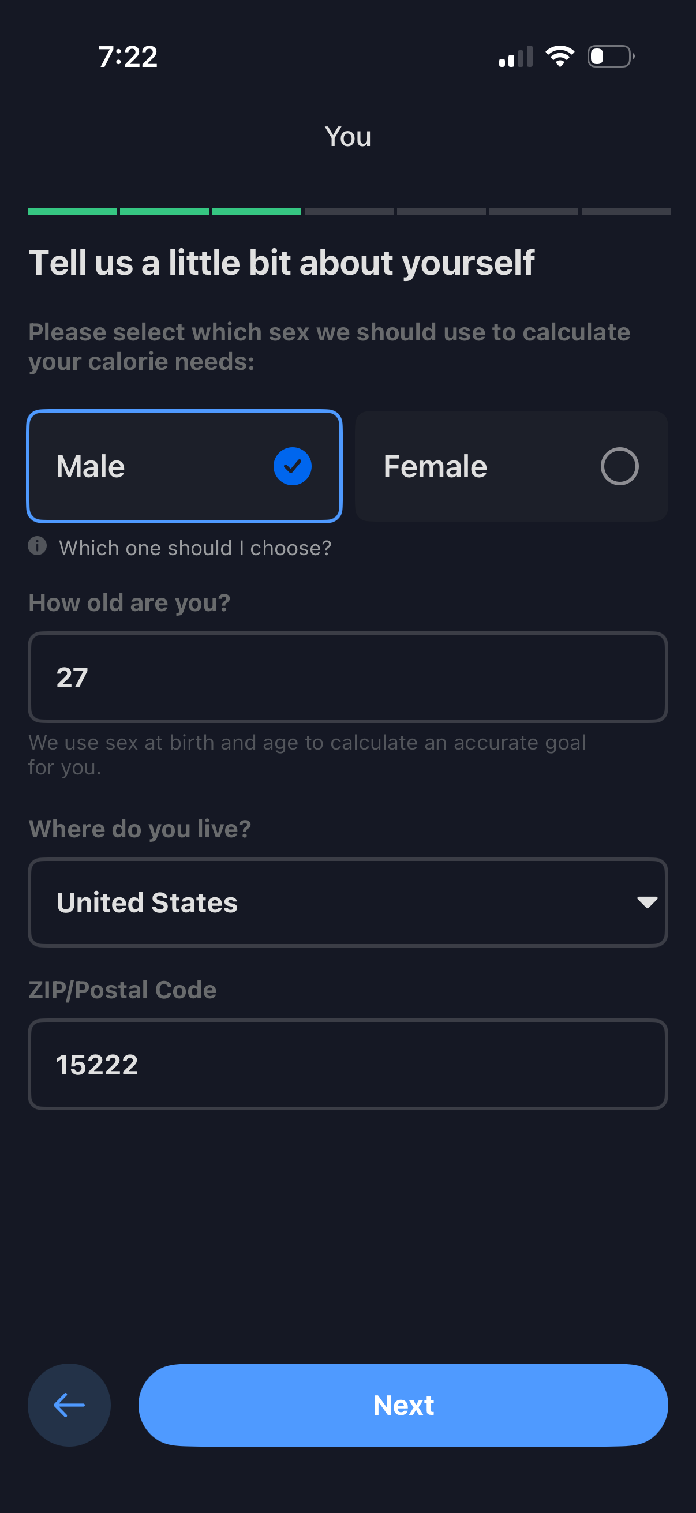The image size is (696, 1513).
Task: Tap the third green progress segment
Action: (x=257, y=212)
